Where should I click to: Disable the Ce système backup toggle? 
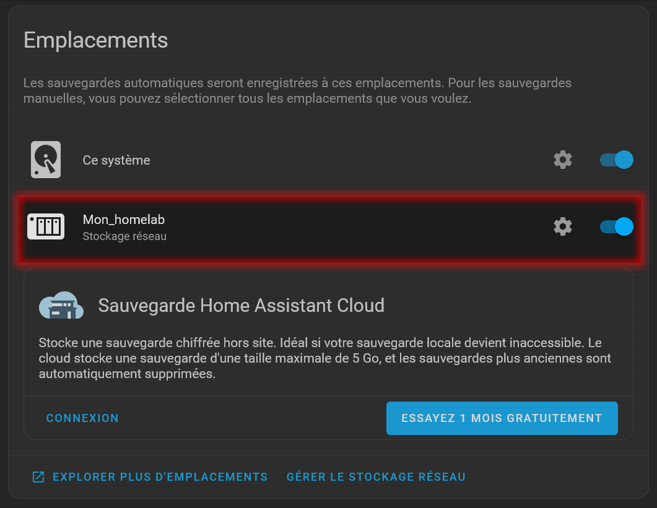coord(616,160)
